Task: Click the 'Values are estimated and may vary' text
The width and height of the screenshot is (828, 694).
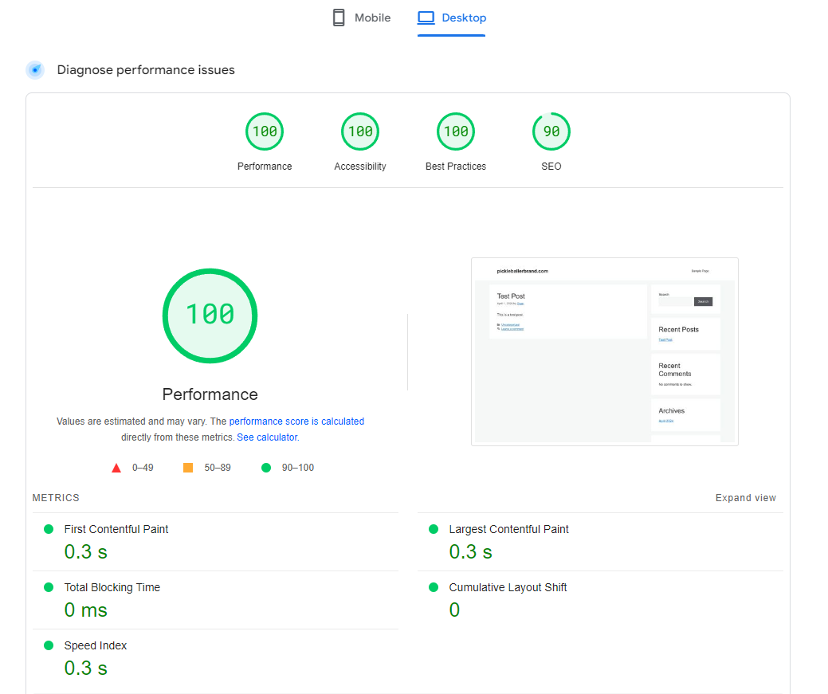Action: tap(131, 421)
